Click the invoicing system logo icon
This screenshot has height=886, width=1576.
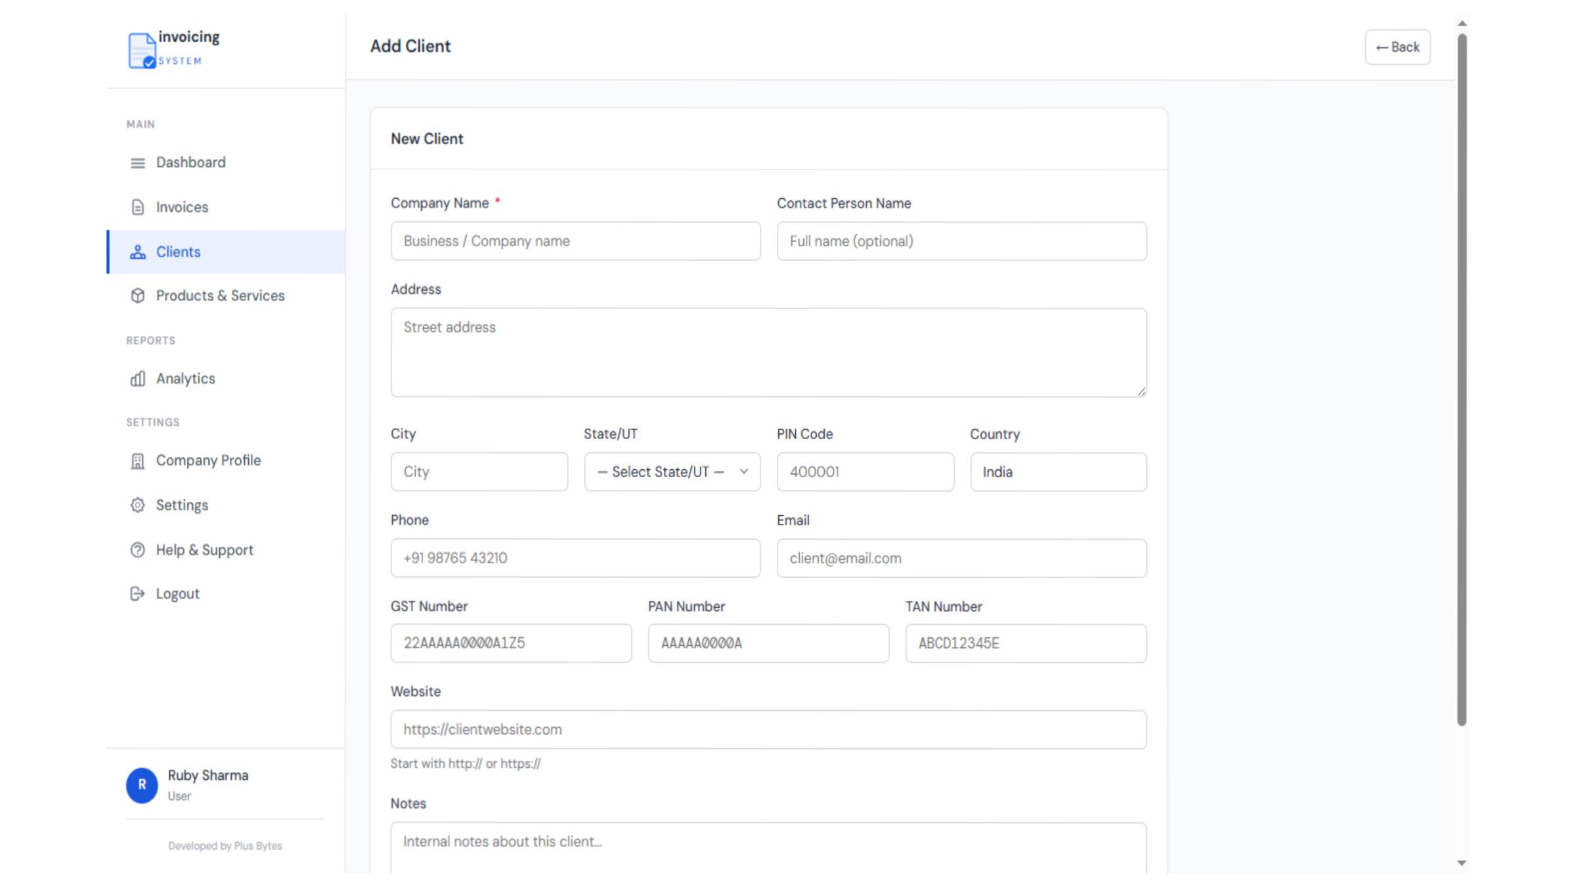(x=142, y=51)
